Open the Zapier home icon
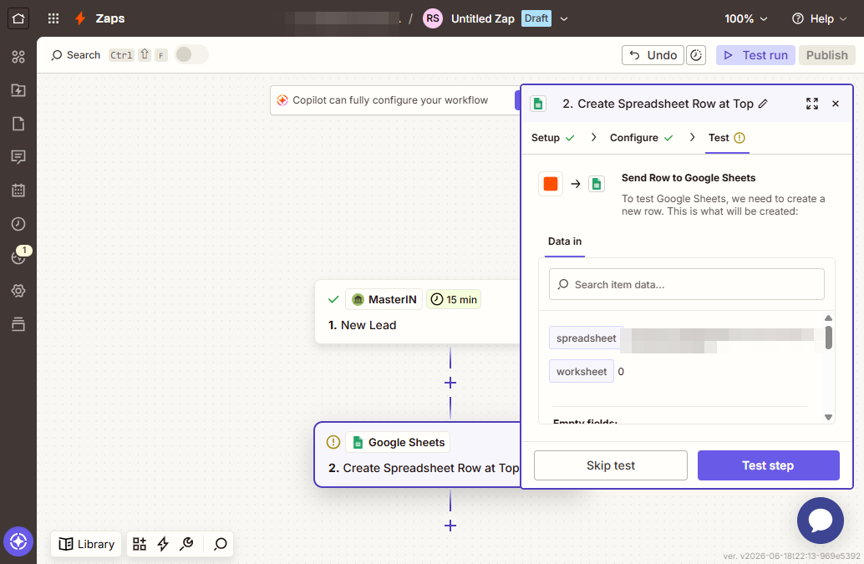This screenshot has width=864, height=564. [18, 18]
